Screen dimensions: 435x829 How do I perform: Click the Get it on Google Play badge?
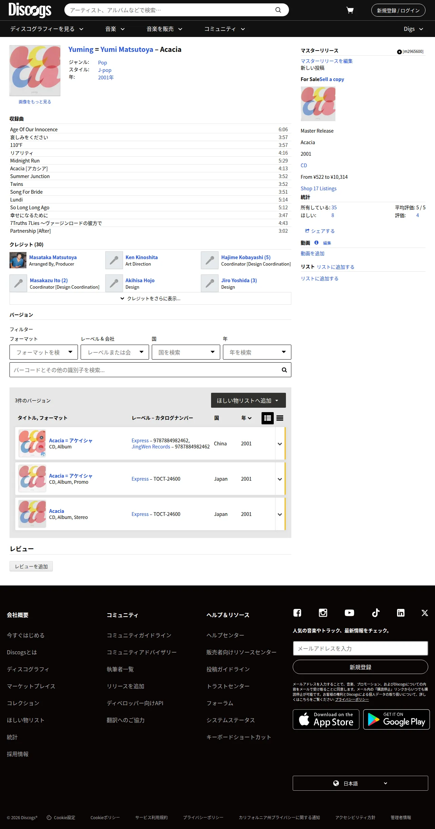(396, 719)
